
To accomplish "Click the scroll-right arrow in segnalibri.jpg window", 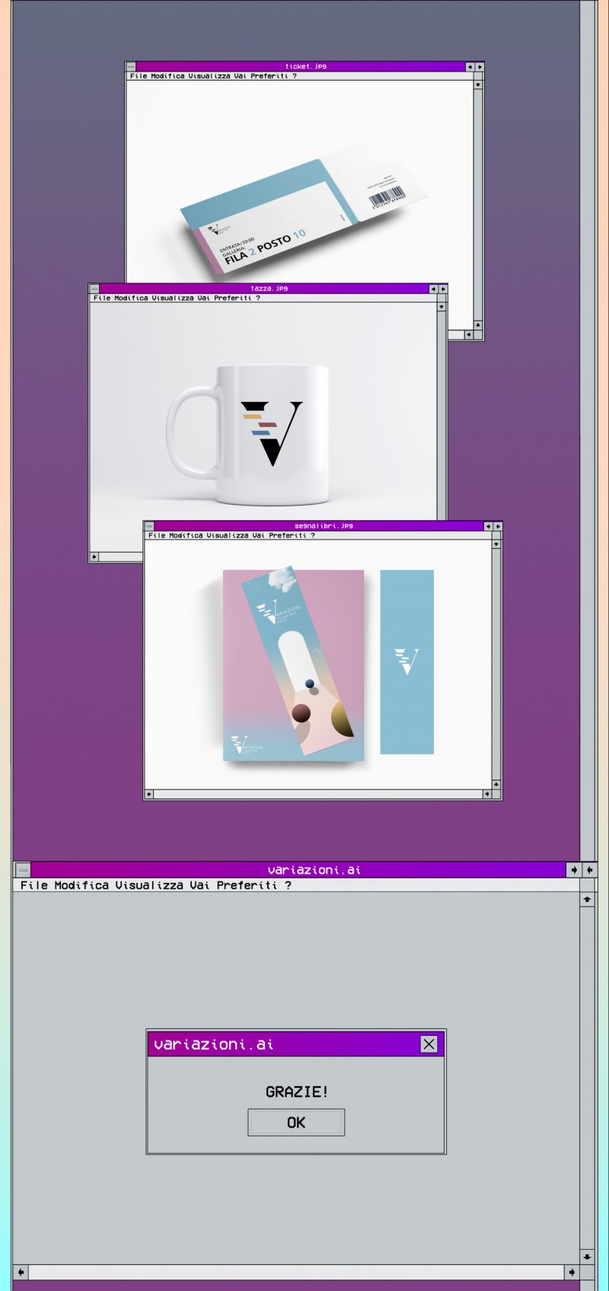I will pos(487,794).
